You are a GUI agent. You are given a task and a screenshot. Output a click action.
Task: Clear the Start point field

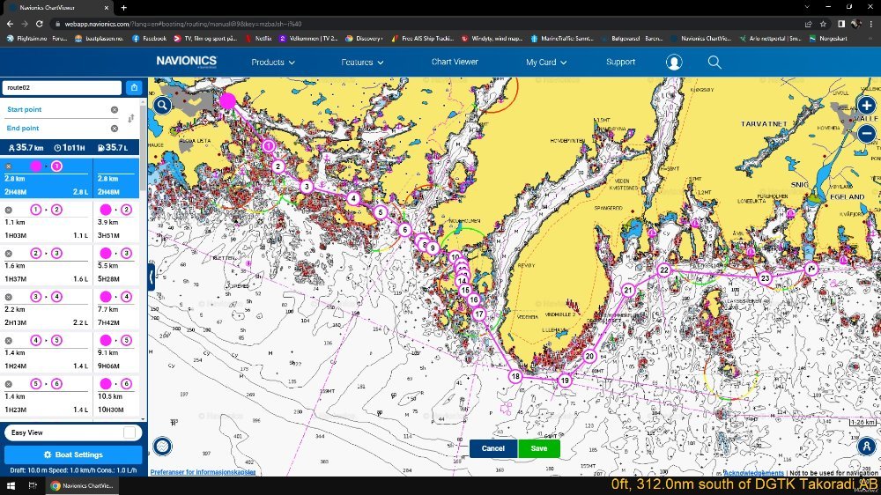(x=115, y=109)
